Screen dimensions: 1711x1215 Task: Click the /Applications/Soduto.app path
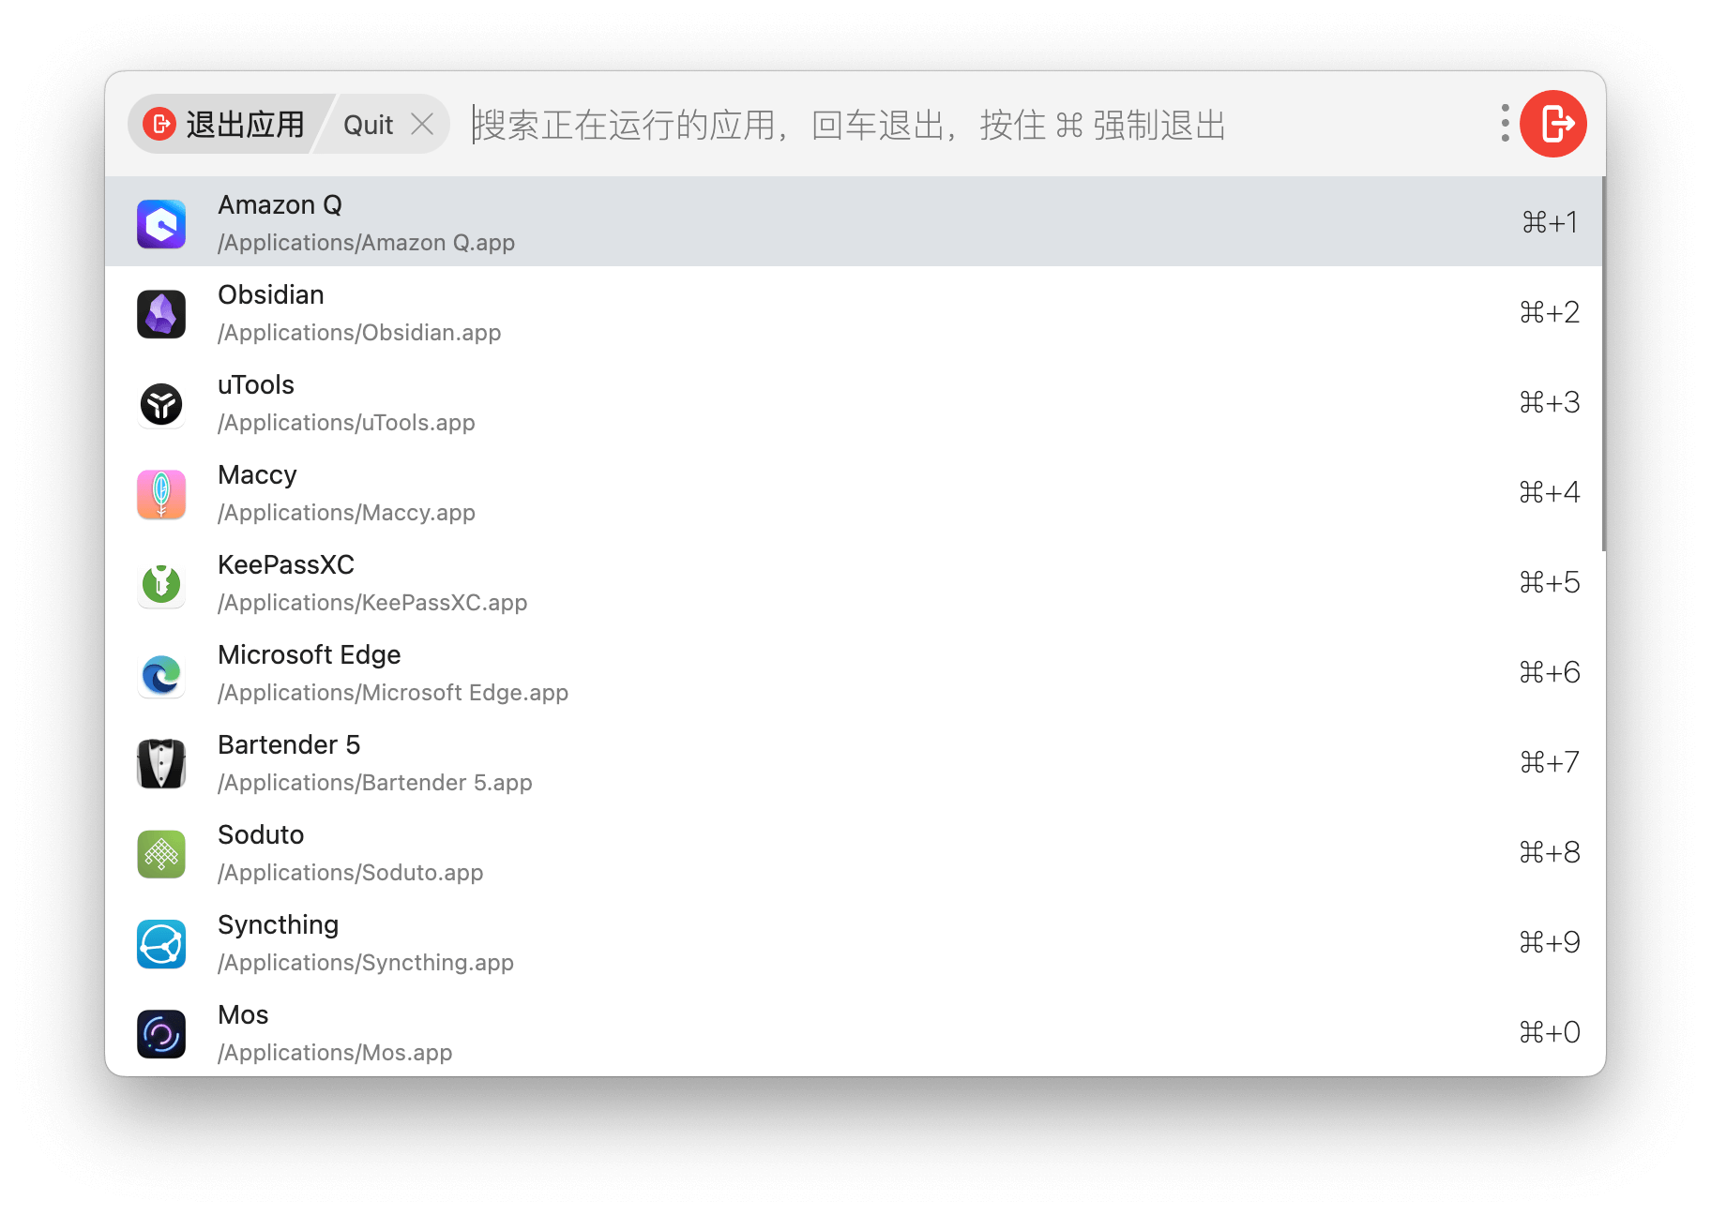(x=350, y=873)
